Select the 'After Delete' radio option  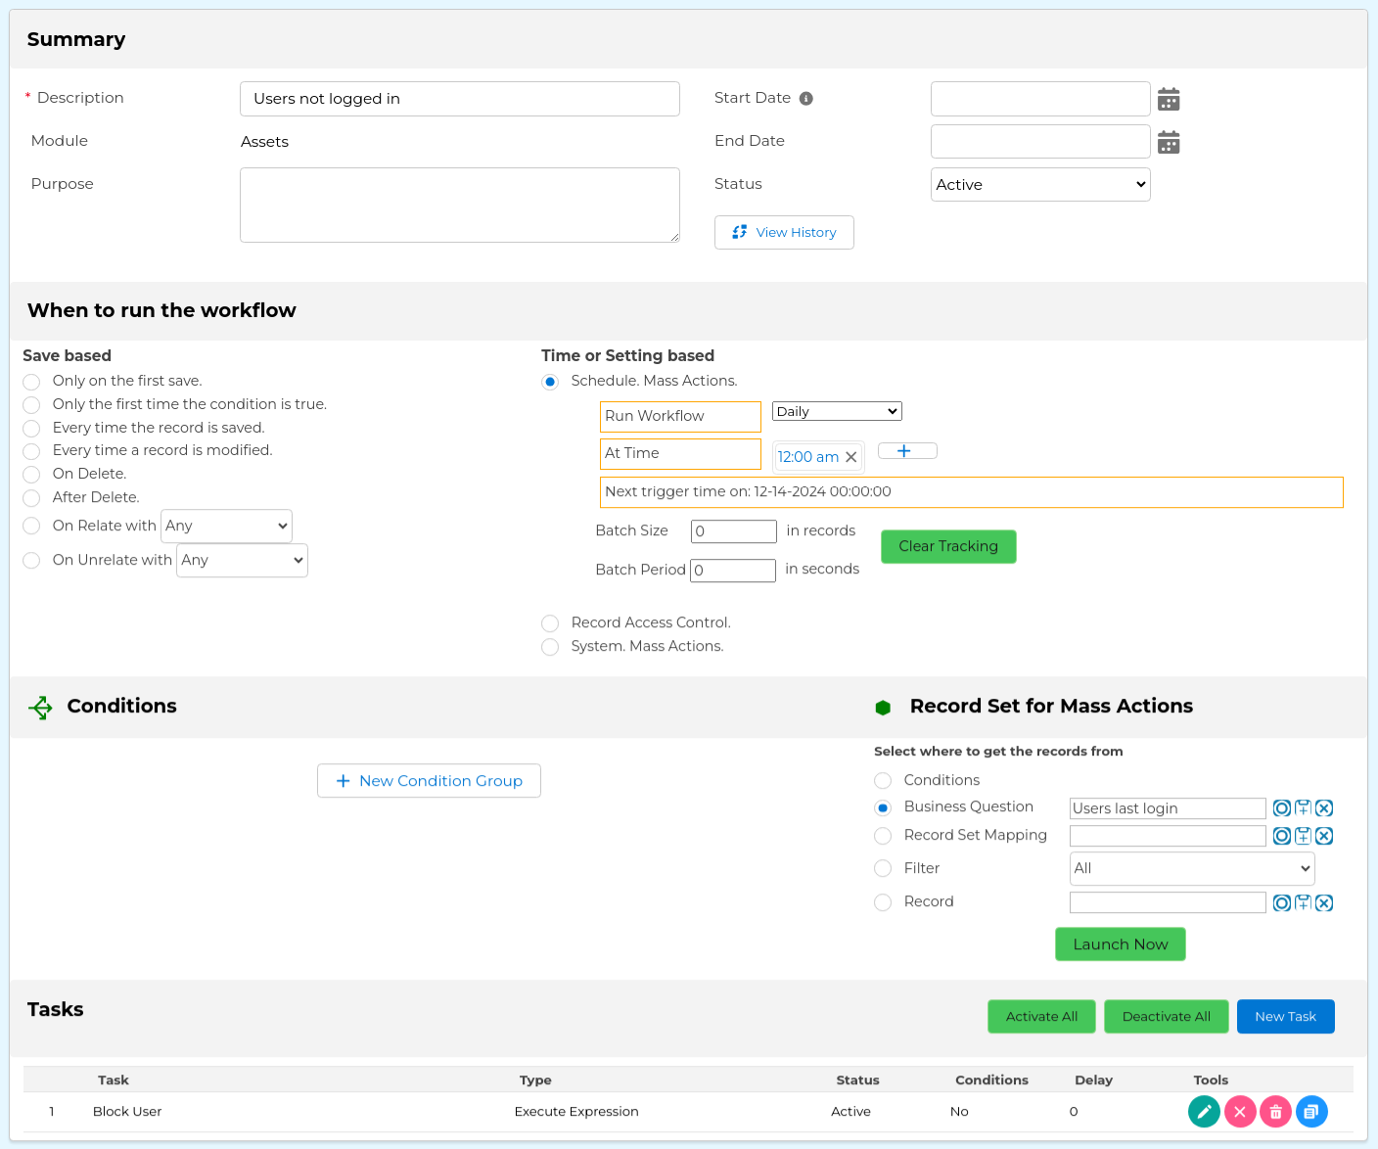tap(31, 498)
